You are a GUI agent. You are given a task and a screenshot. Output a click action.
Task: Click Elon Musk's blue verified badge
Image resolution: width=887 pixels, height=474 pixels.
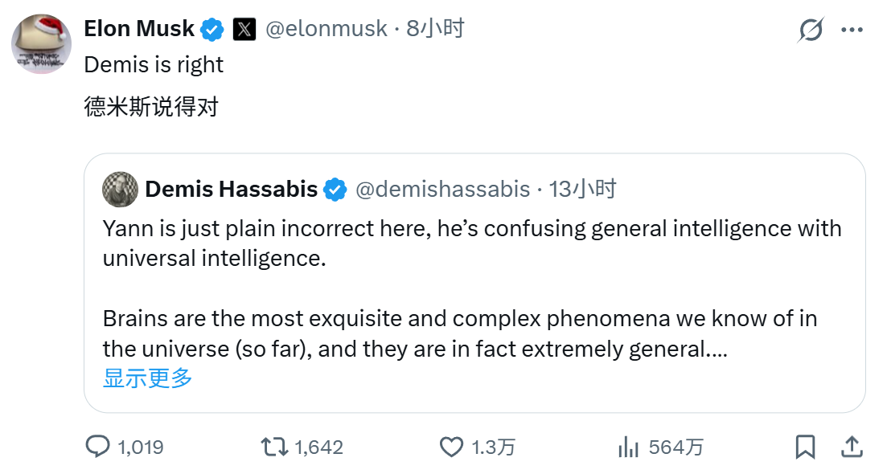[x=212, y=30]
